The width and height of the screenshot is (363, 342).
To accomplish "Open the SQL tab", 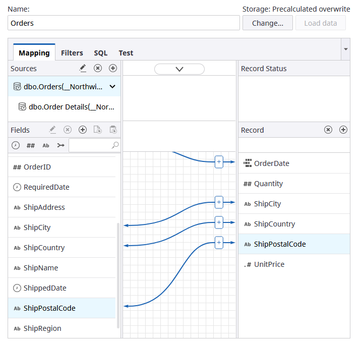I will click(x=100, y=52).
